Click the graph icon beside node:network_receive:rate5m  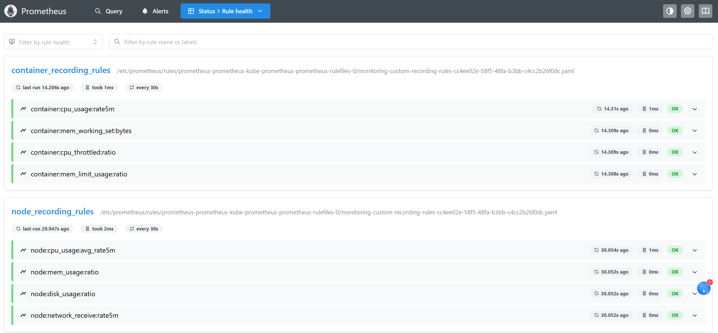(x=23, y=315)
